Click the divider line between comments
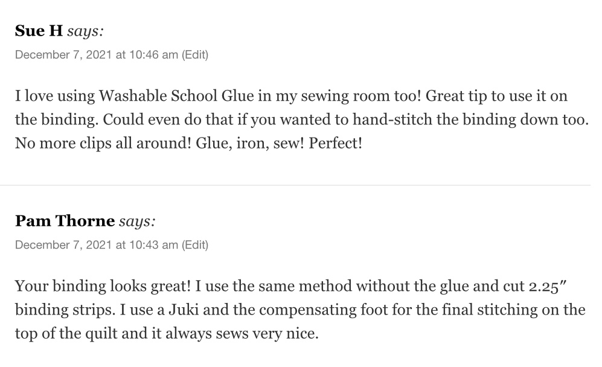602x367 pixels. [x=295, y=185]
